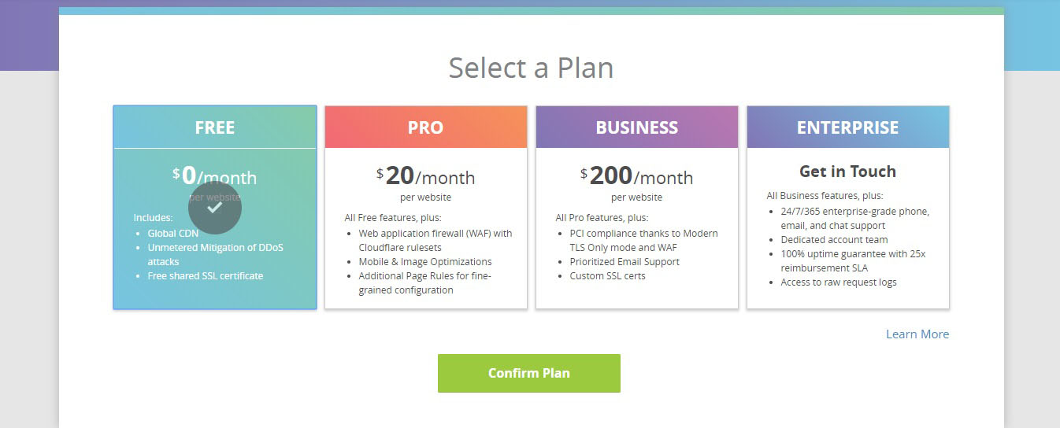
Task: Click the $0/month price on Free plan
Action: coord(215,175)
